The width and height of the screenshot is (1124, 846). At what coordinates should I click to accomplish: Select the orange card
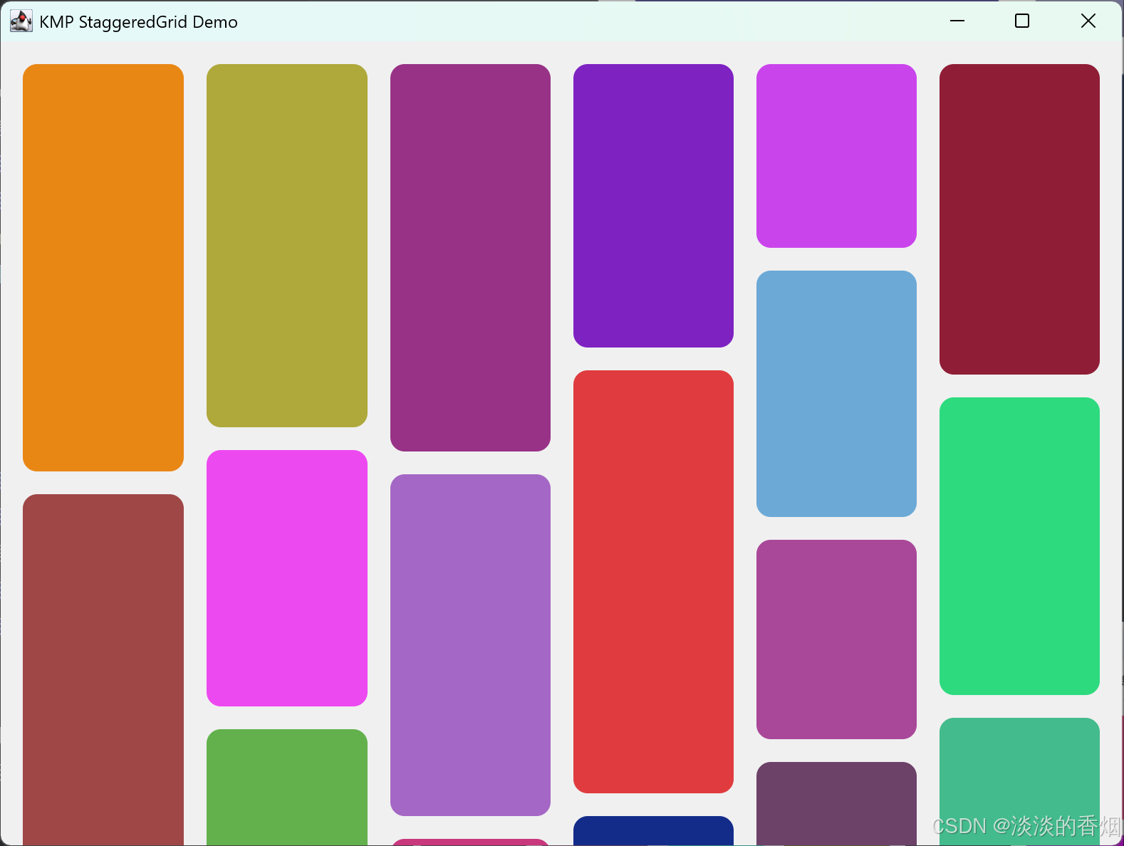(103, 268)
